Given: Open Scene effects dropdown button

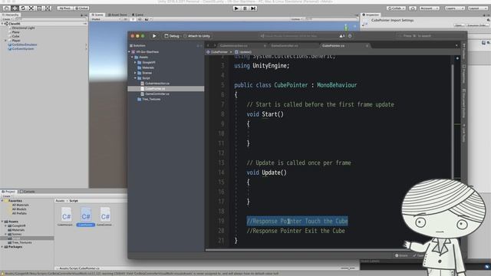Looking at the screenshot, I should click(148, 19).
